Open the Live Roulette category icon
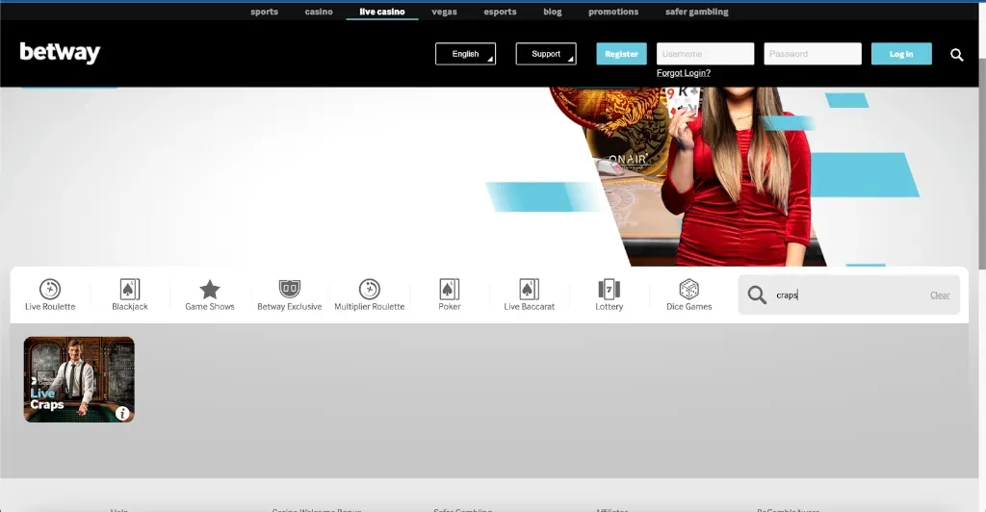Image resolution: width=986 pixels, height=512 pixels. (x=50, y=290)
